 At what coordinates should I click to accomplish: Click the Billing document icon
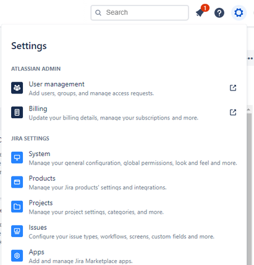17,112
